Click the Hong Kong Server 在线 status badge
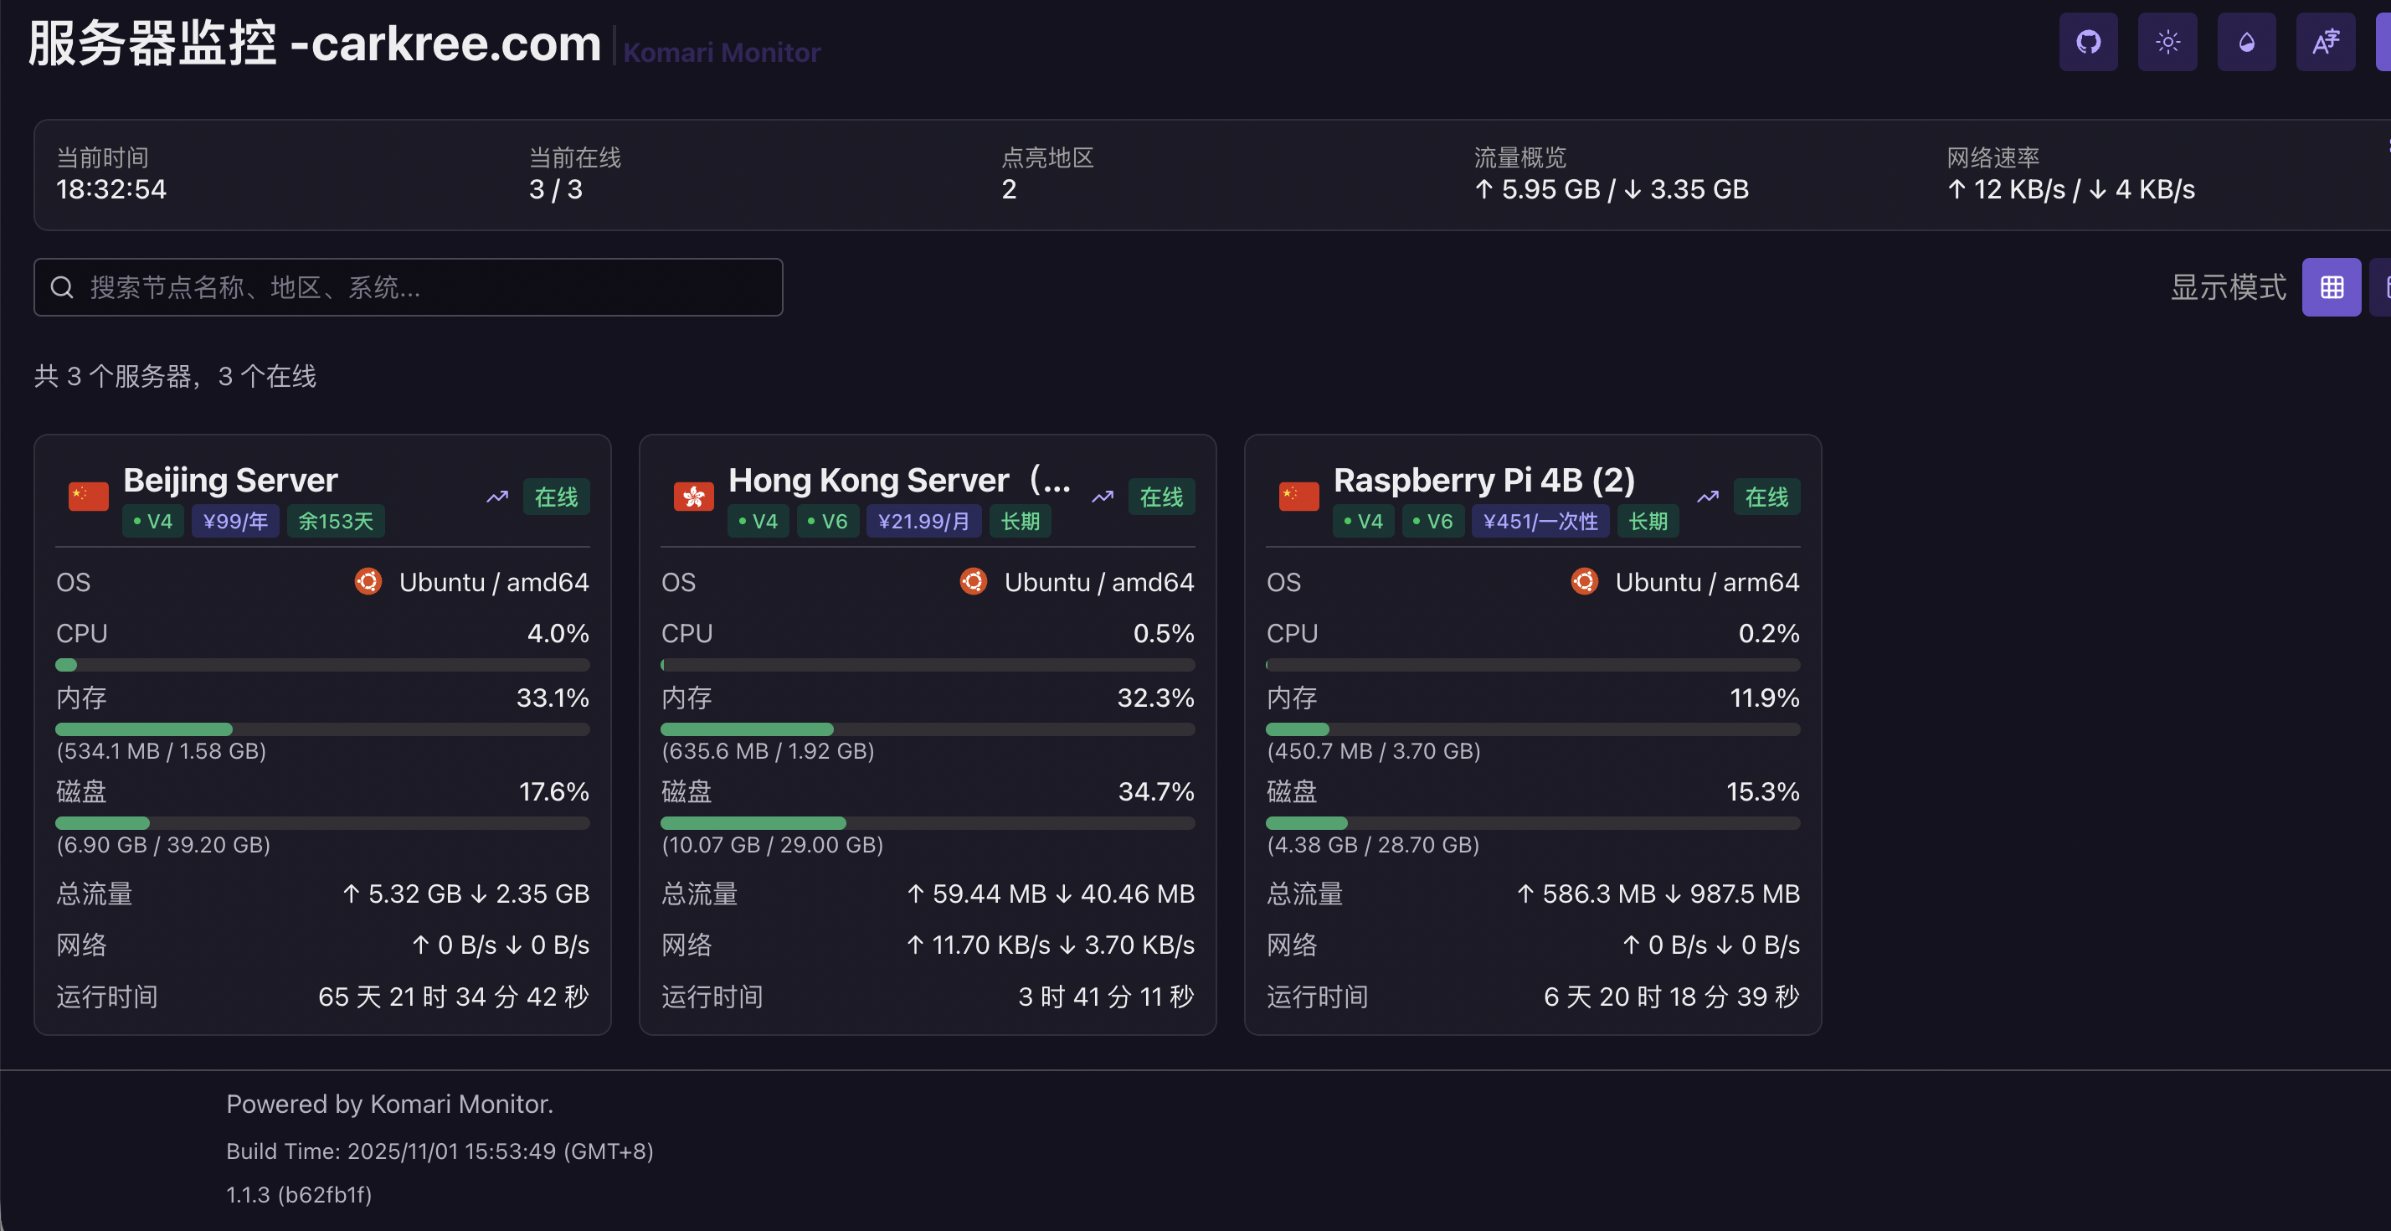Screen dimensions: 2391x1231 (x=1160, y=497)
